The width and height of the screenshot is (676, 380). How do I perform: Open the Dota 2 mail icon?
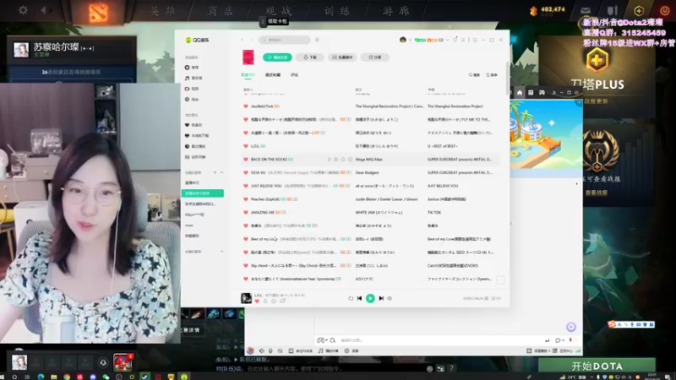(586, 11)
